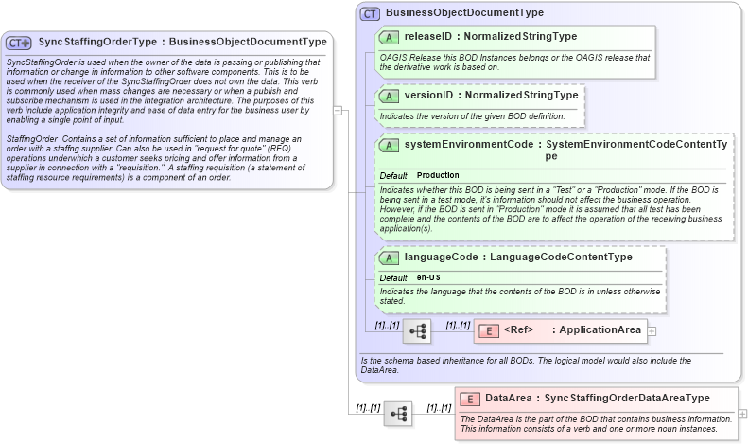Click the StaffingOrder noun description paragraph
The image size is (748, 444).
click(x=155, y=158)
